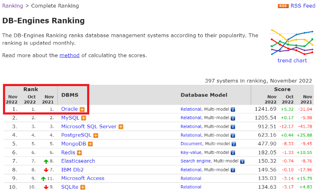Click Relational link in Microsoft Access row
The image size is (320, 190).
(x=191, y=179)
